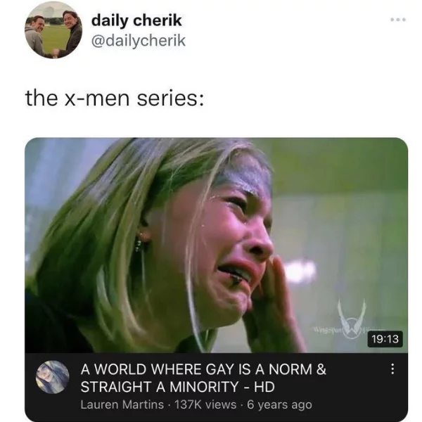Click the '137K views' text
This screenshot has width=422, height=422.
click(x=205, y=404)
